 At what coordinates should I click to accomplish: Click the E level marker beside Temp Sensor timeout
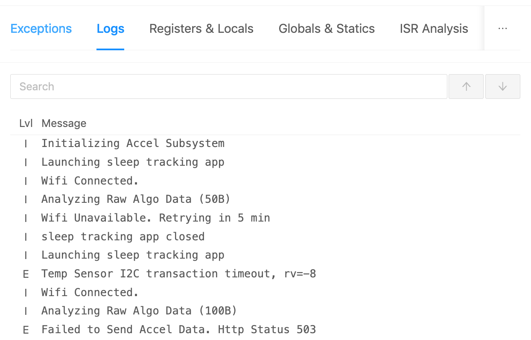pyautogui.click(x=26, y=274)
